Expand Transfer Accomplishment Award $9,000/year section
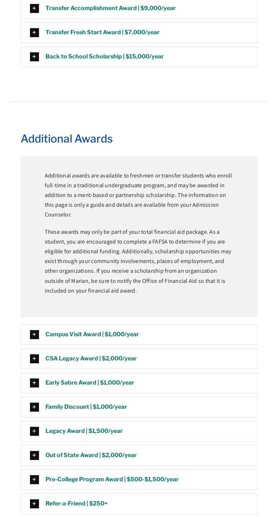 click(x=110, y=8)
